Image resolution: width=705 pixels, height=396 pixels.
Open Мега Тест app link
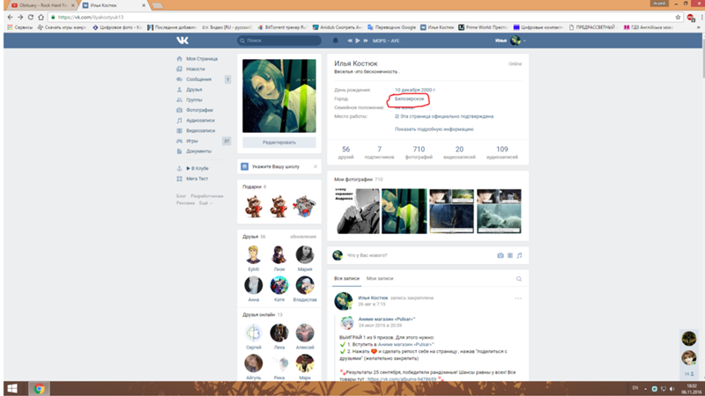pyautogui.click(x=197, y=179)
